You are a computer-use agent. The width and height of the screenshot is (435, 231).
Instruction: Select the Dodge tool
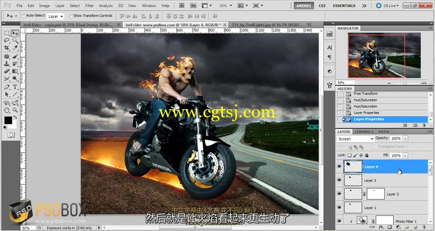coord(15,78)
